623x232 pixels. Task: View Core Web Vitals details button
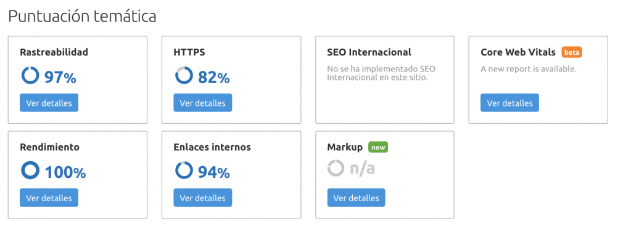(x=510, y=103)
